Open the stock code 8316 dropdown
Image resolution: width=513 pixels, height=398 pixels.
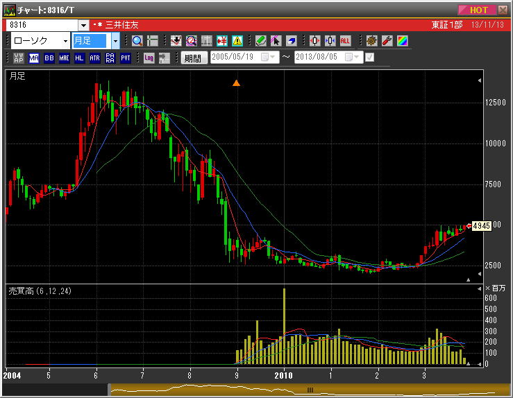pyautogui.click(x=83, y=26)
